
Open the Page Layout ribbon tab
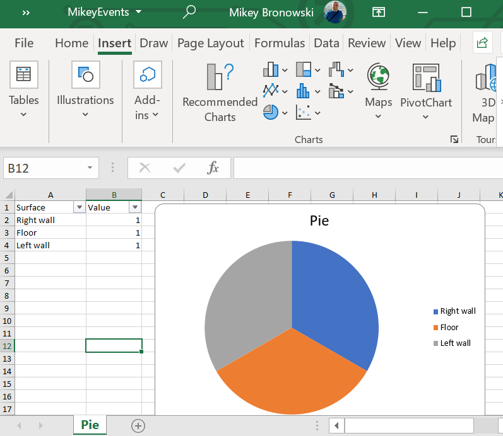tap(210, 43)
